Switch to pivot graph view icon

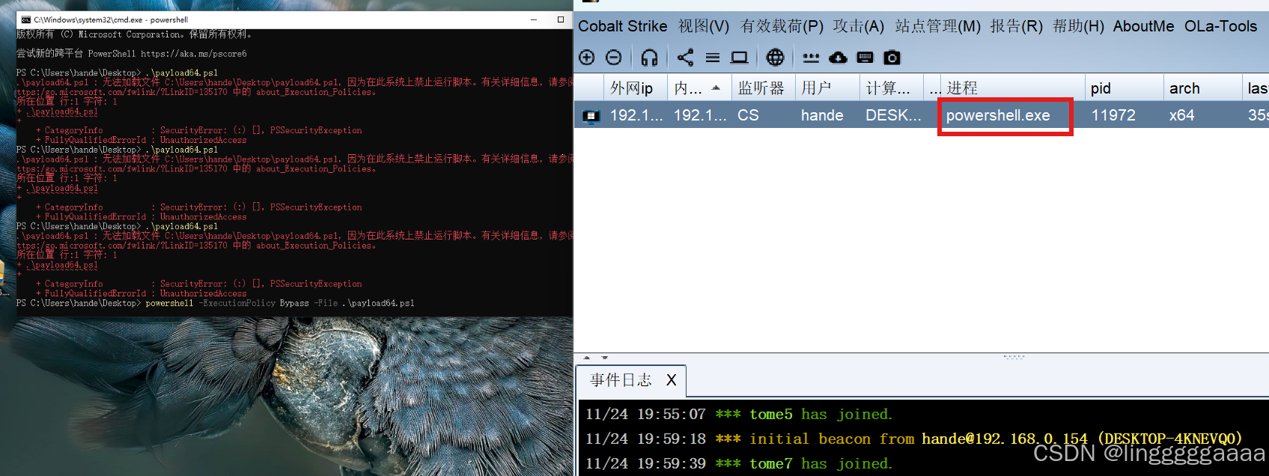(685, 58)
